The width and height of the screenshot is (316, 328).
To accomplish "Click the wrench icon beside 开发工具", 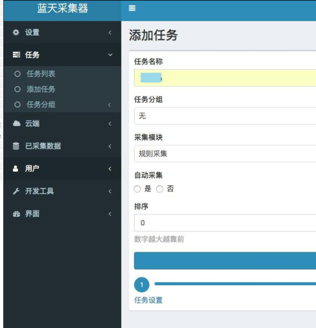I will click(x=16, y=192).
